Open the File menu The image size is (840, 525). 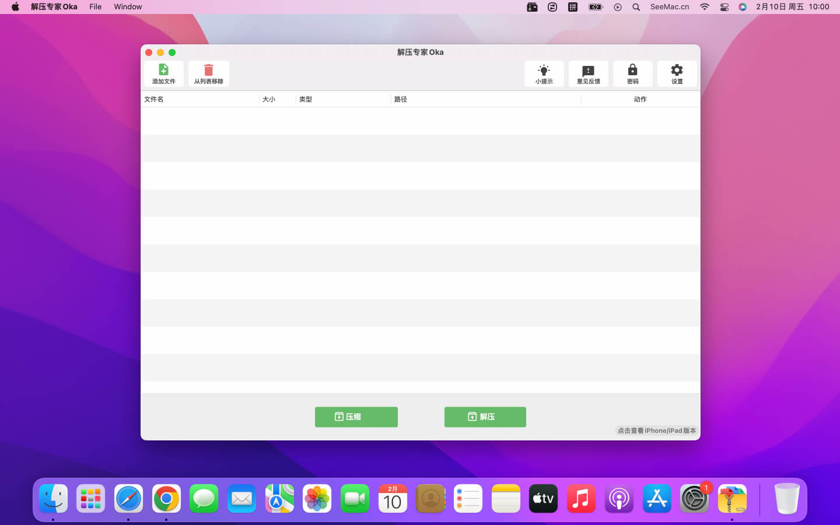95,7
